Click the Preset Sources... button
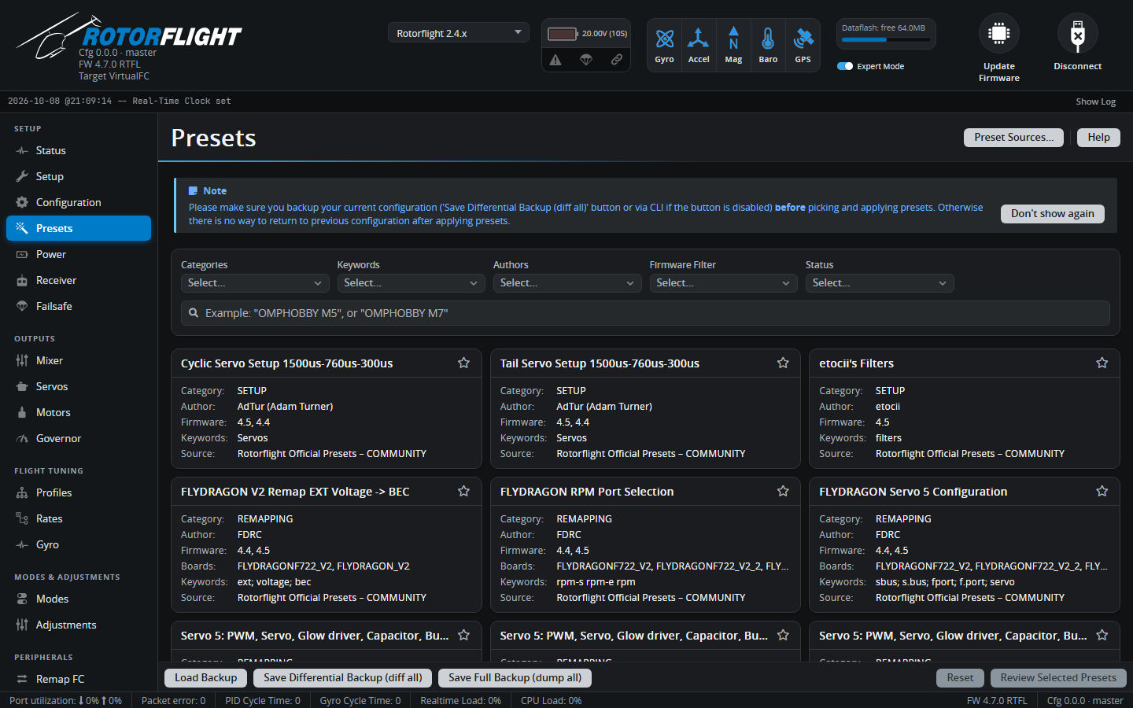This screenshot has height=708, width=1133. pos(1013,138)
